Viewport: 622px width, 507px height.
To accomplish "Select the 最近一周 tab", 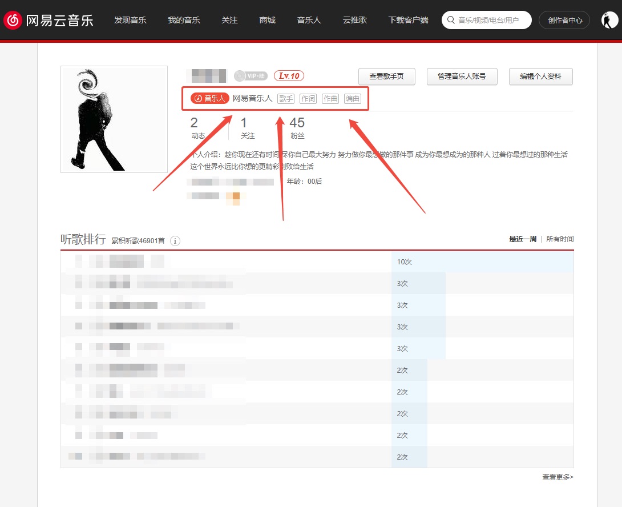I will (523, 239).
